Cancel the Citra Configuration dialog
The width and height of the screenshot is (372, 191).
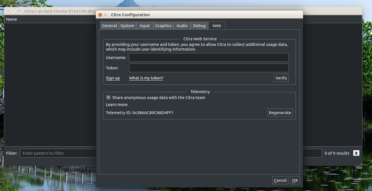click(x=280, y=180)
